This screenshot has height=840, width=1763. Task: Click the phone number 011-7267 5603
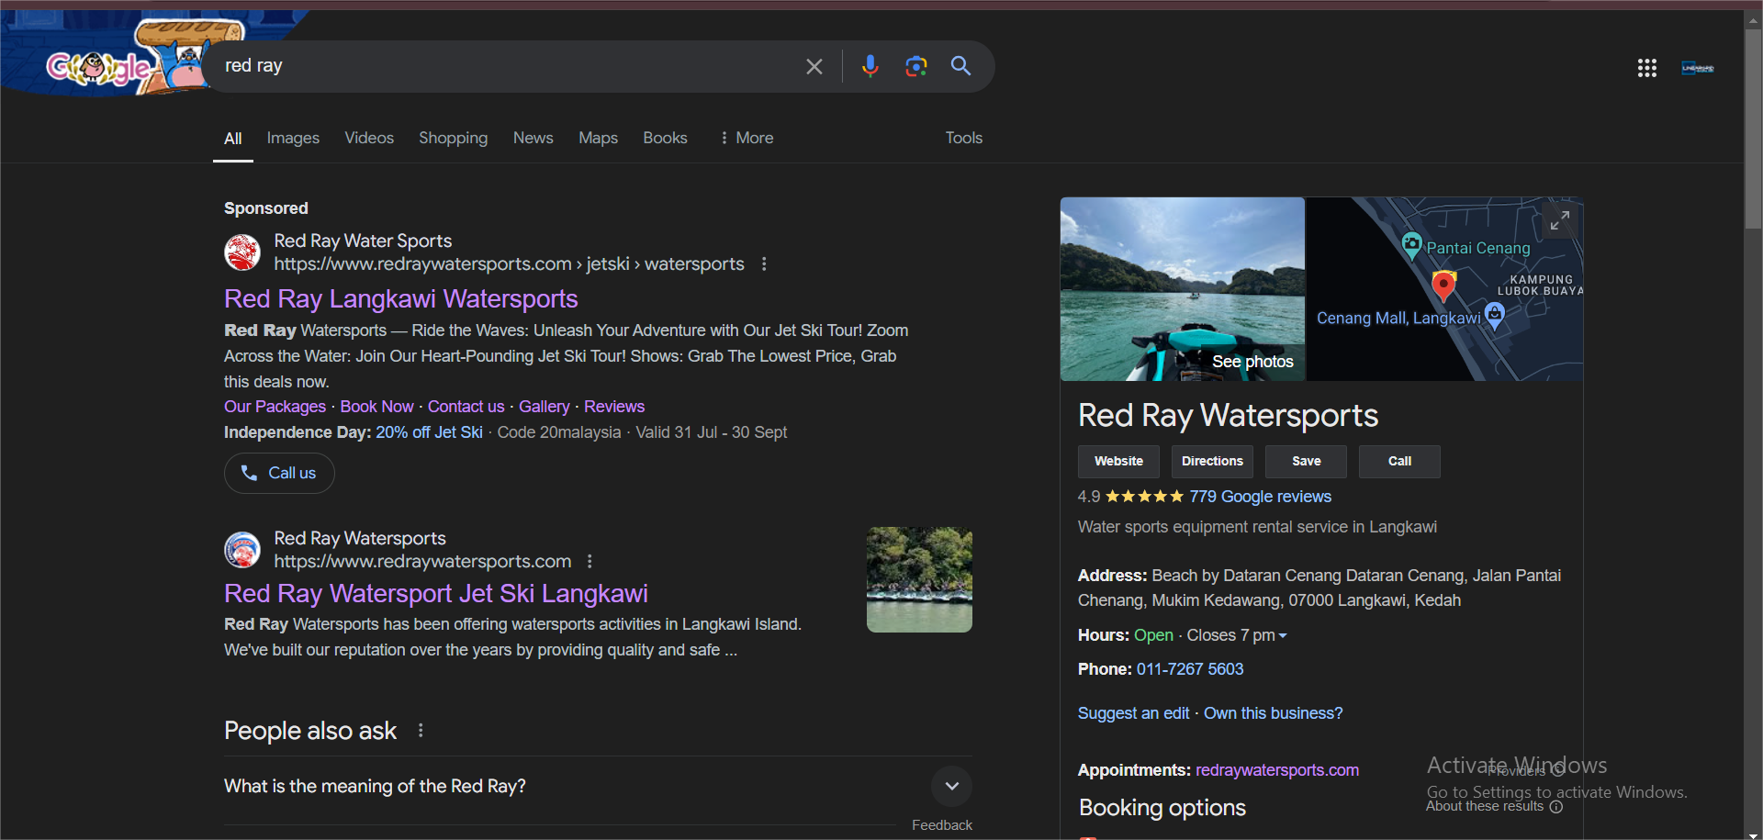pyautogui.click(x=1190, y=669)
